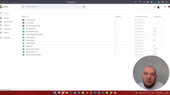Open the Google account avatar
The width and height of the screenshot is (170, 95).
169,7
